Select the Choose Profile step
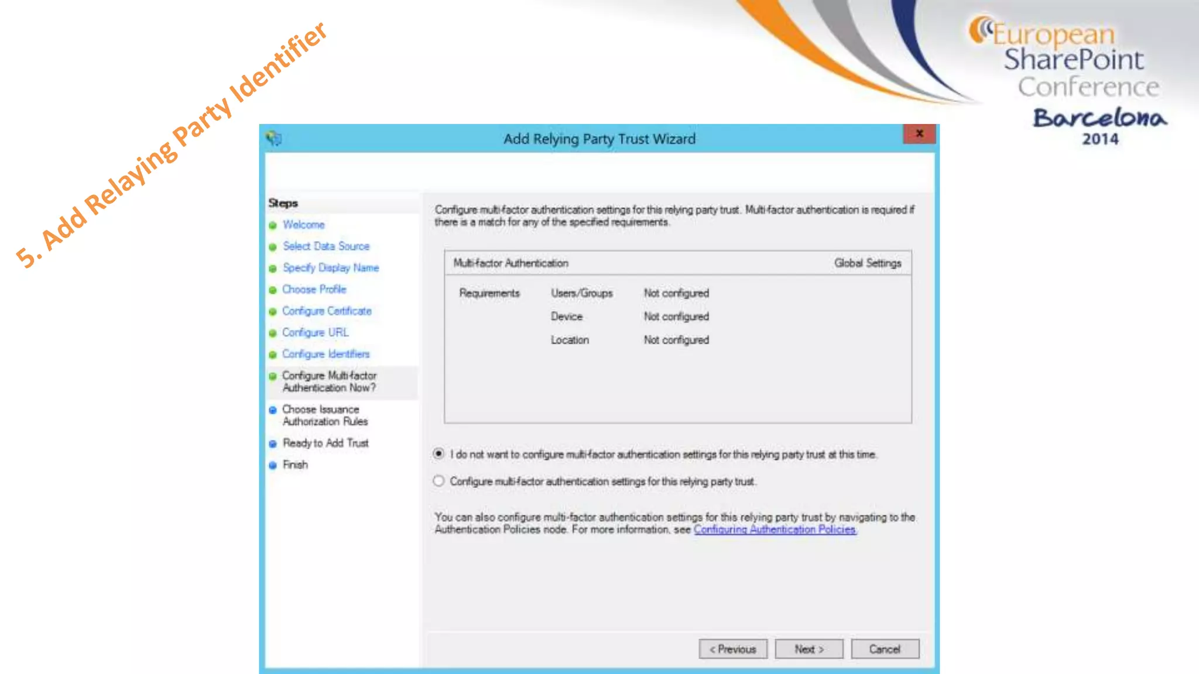The image size is (1199, 674). pos(314,290)
